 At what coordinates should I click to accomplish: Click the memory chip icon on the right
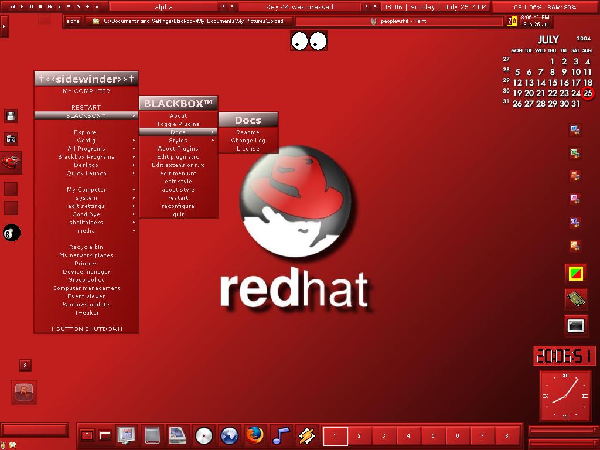tap(576, 299)
